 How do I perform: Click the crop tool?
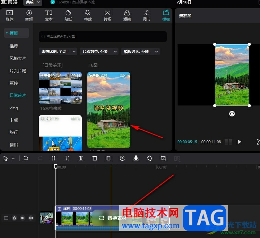pyautogui.click(x=163, y=158)
